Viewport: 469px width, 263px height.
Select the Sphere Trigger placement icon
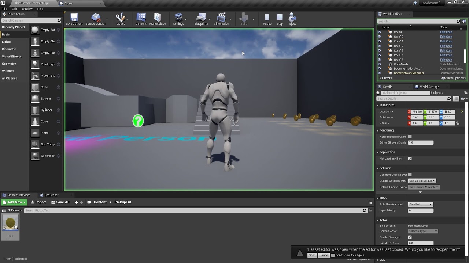pos(35,156)
